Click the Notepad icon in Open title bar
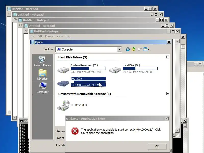 point(33,42)
